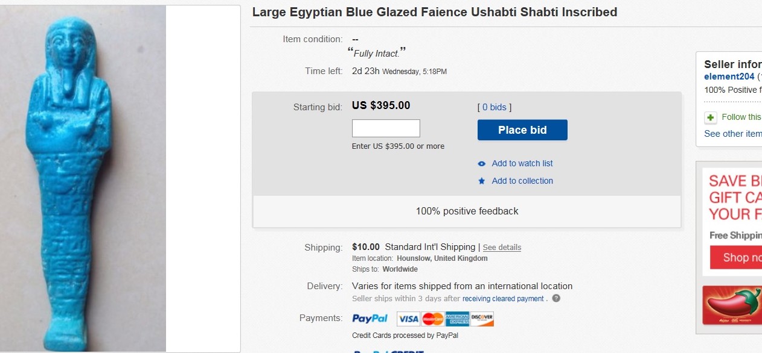Open the receiving cleared payment link
This screenshot has height=353, width=762.
point(503,299)
